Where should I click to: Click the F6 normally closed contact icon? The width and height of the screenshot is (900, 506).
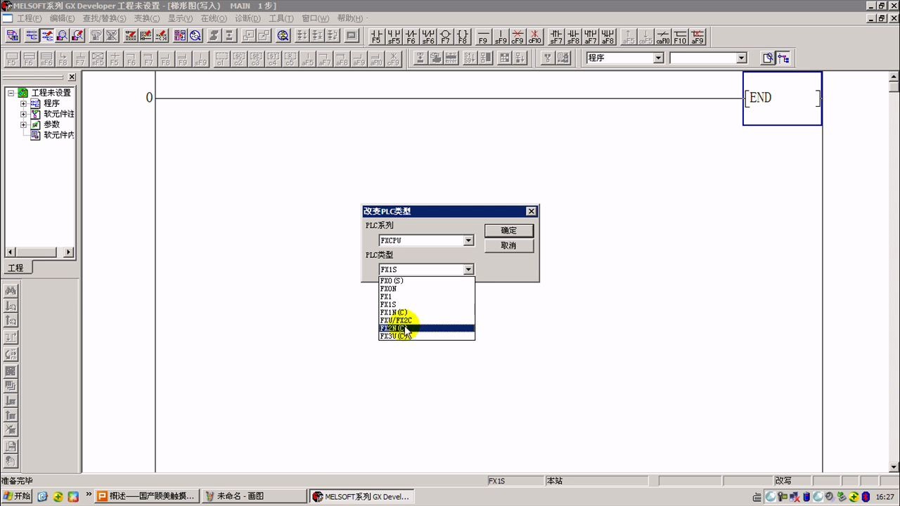coord(411,36)
